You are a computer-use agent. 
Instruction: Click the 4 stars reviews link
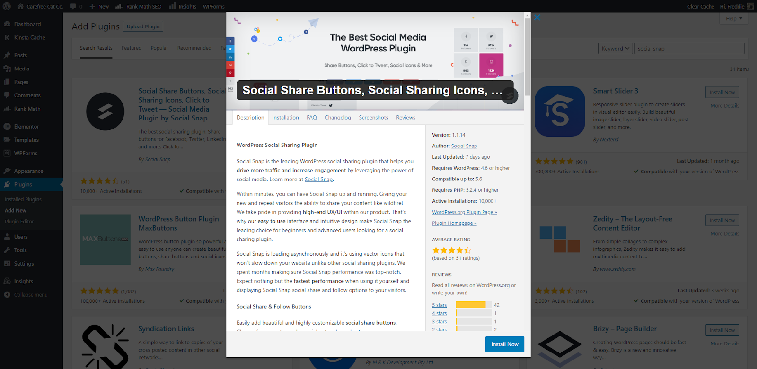coord(439,314)
